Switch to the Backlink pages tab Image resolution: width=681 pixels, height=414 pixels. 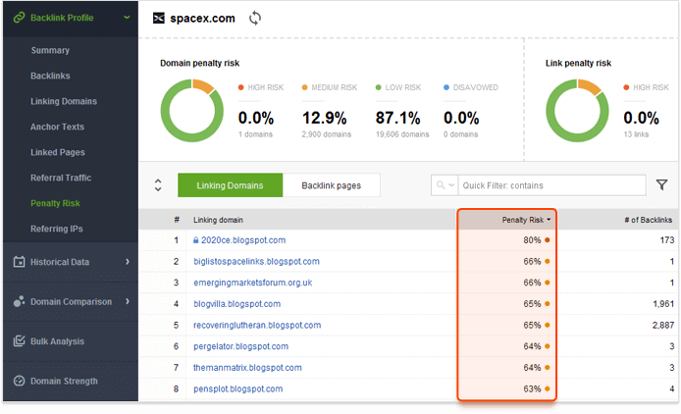(332, 185)
